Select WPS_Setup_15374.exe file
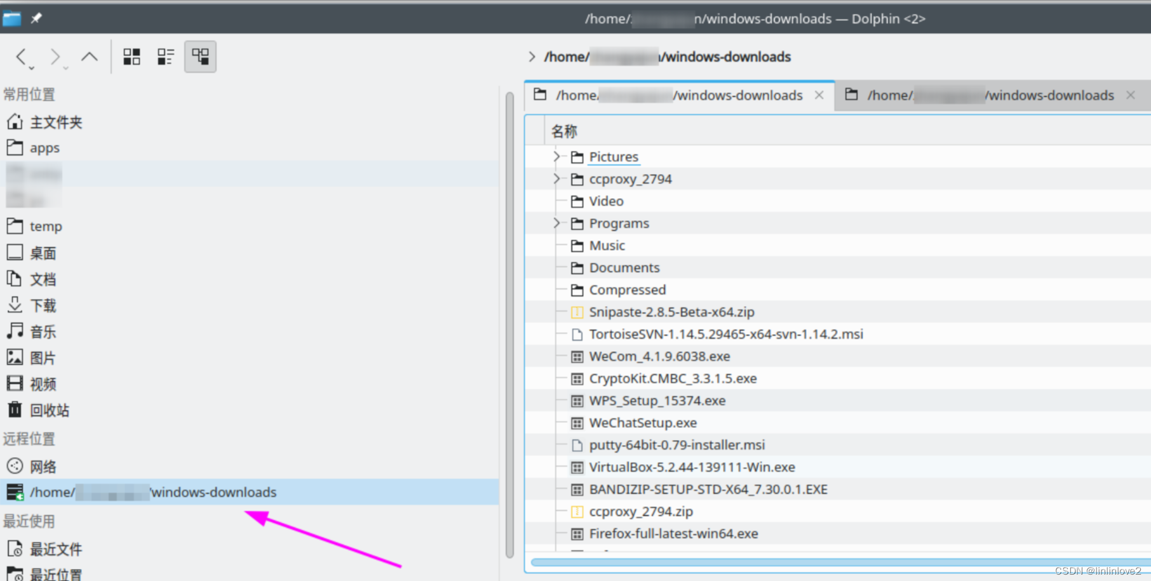Screen dimensions: 1151x581 (657, 401)
